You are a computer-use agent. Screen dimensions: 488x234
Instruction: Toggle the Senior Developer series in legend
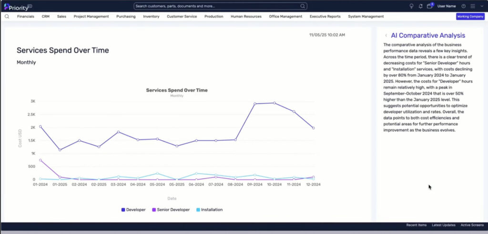coord(171,210)
